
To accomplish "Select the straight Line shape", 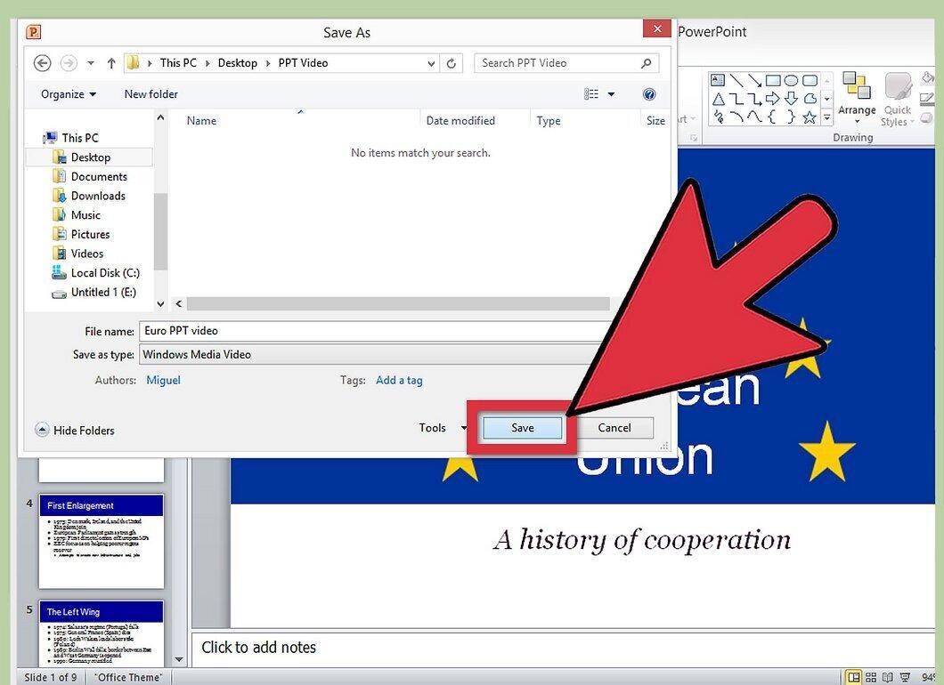I will [736, 80].
